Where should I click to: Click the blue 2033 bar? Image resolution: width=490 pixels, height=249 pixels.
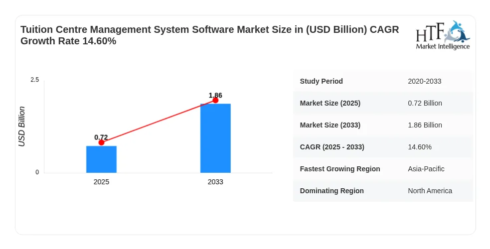[x=215, y=138]
